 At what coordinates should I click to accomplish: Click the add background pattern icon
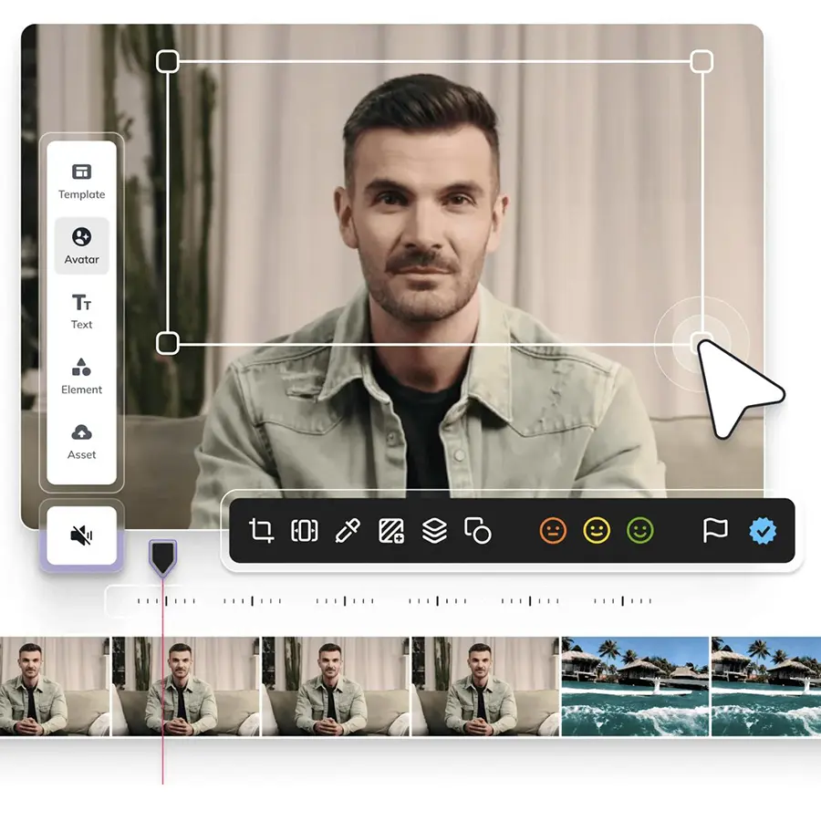(391, 530)
